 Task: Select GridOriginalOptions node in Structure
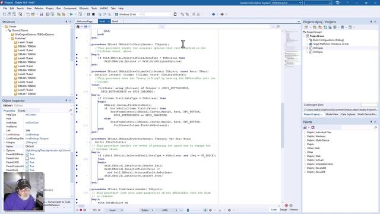(34, 34)
